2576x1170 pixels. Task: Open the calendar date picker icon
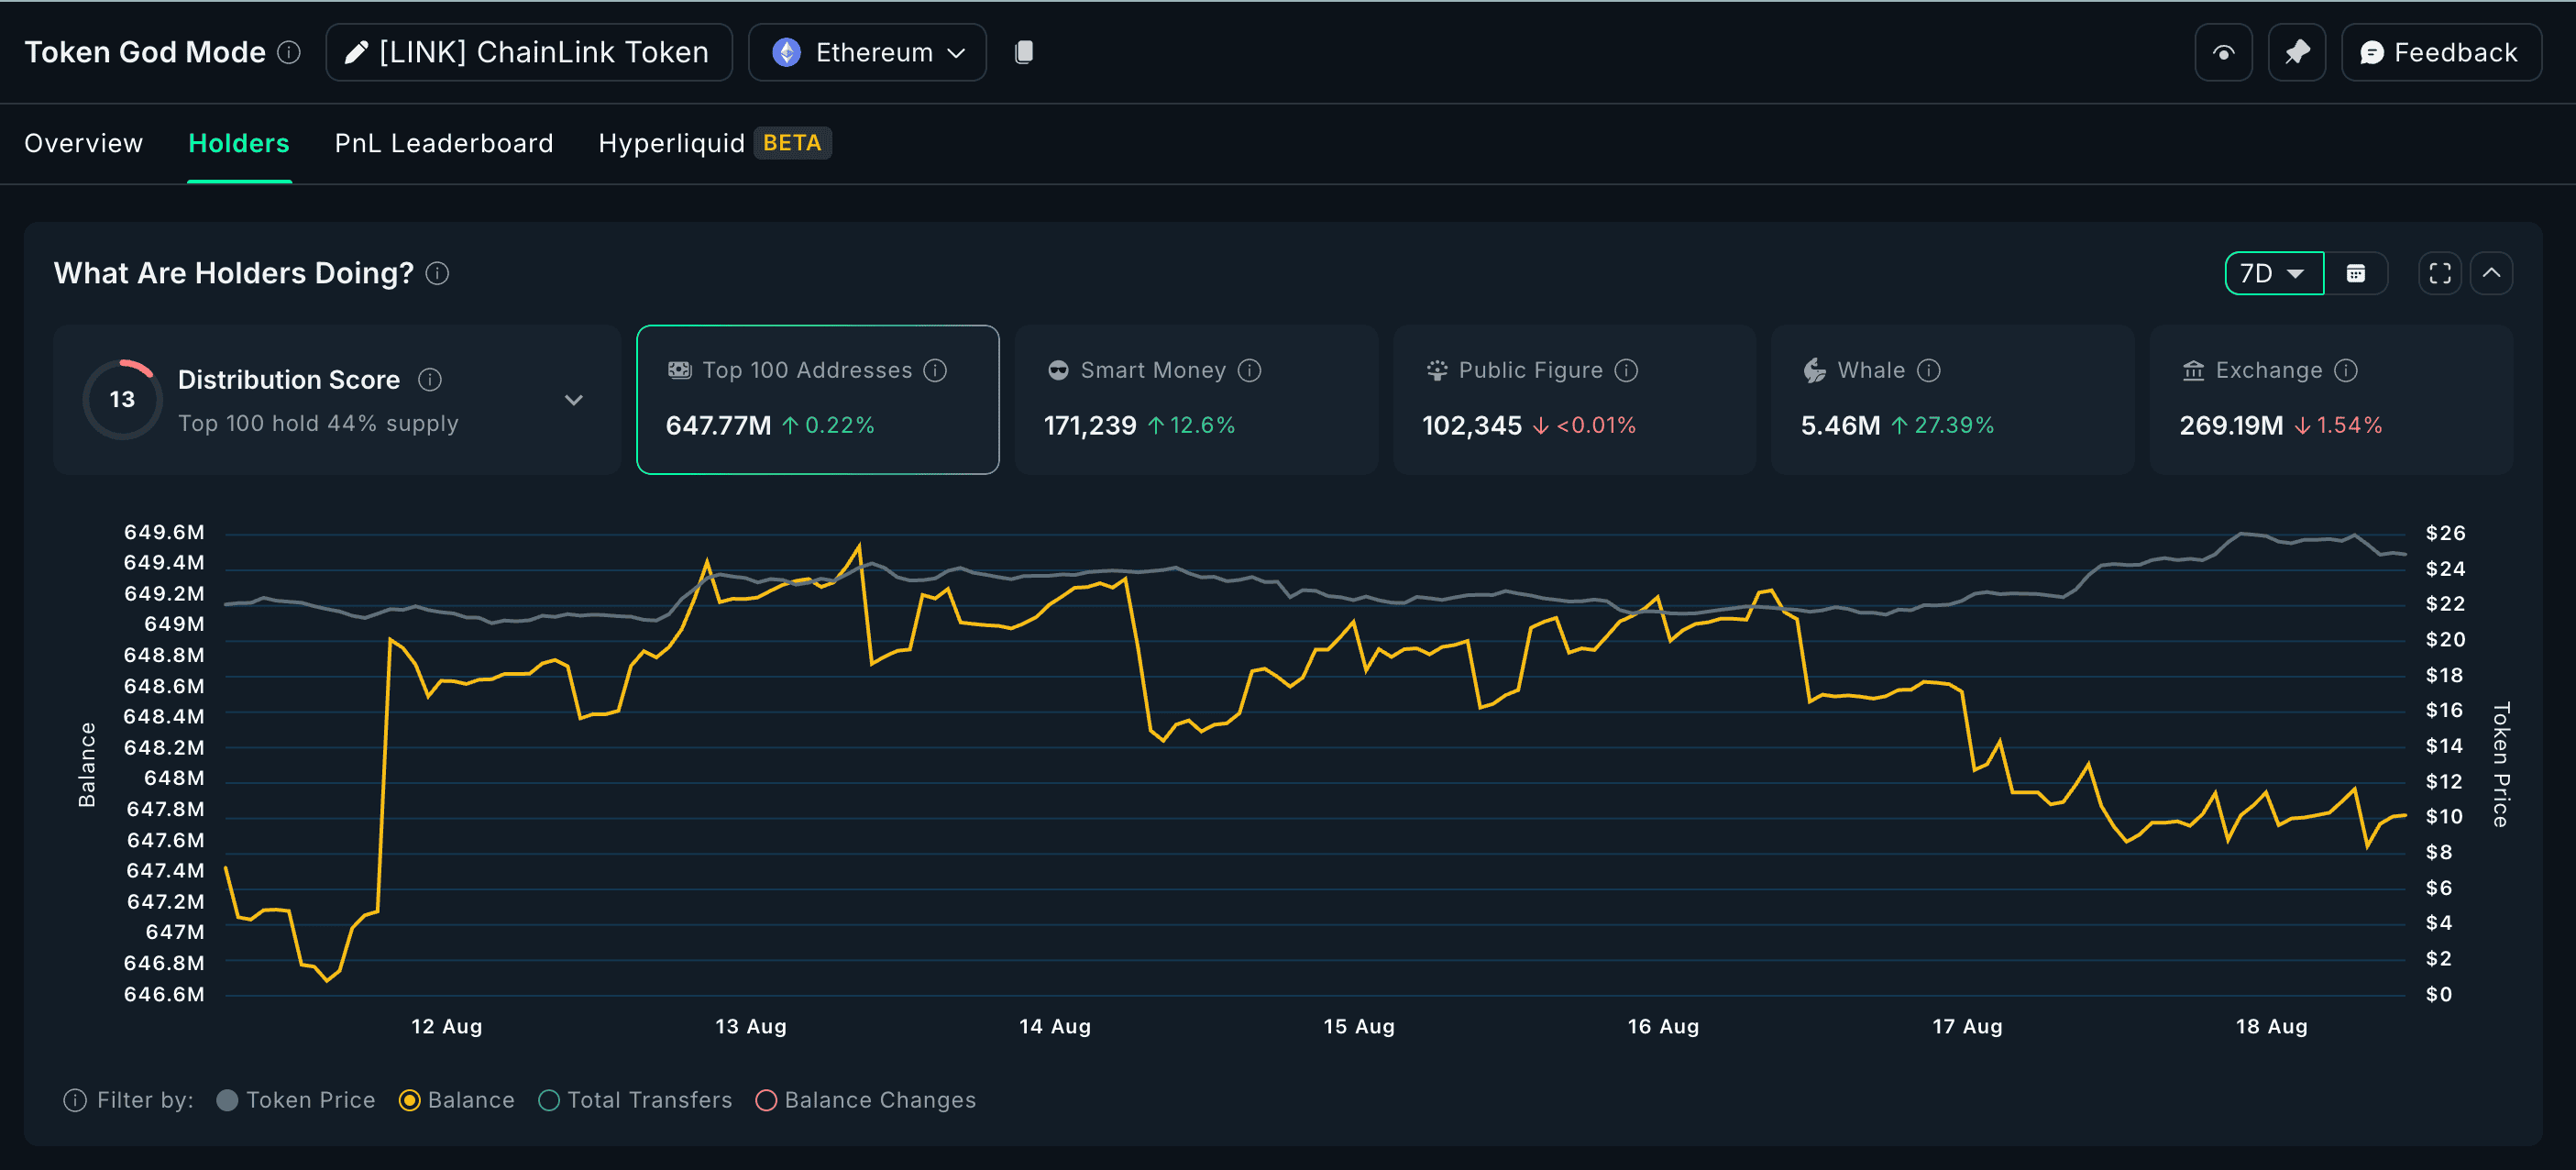point(2355,274)
